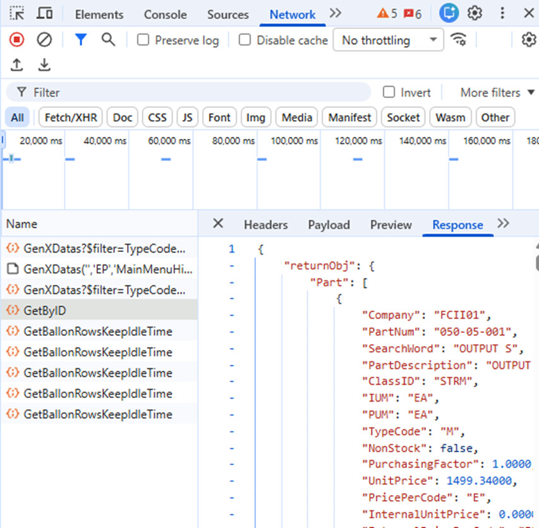Select the GetByID request row
The height and width of the screenshot is (528, 539).
(44, 310)
